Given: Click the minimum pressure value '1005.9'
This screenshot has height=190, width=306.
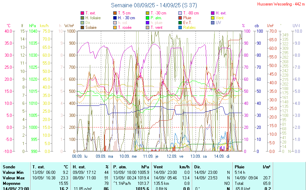Looking at the screenshot, I should 143,172.
